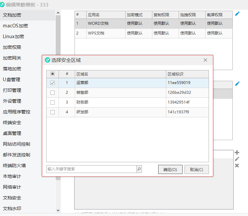Click the search magnifier icon in dialog

pyautogui.click(x=139, y=169)
